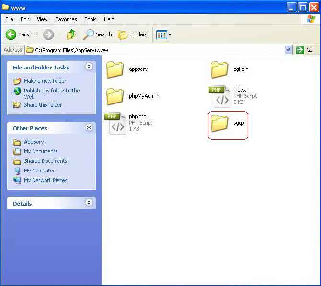This screenshot has height=286, width=321.
Task: Click the phpinfo file name text
Action: [138, 116]
